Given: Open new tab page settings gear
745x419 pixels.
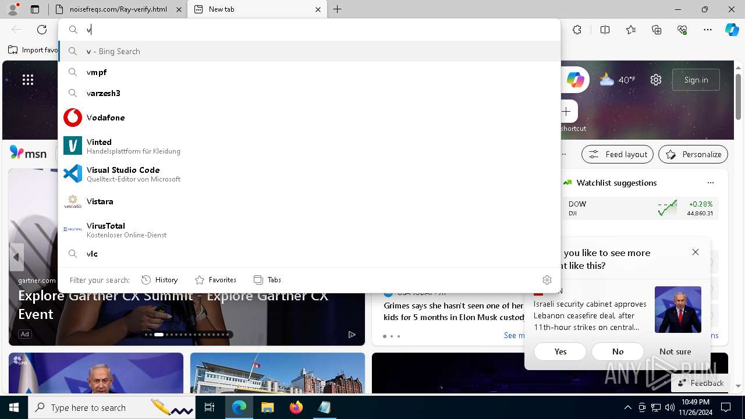Looking at the screenshot, I should click(656, 80).
